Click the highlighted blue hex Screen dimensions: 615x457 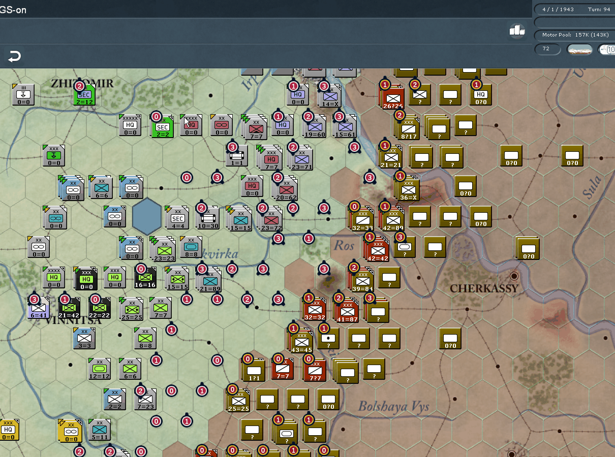tap(147, 217)
